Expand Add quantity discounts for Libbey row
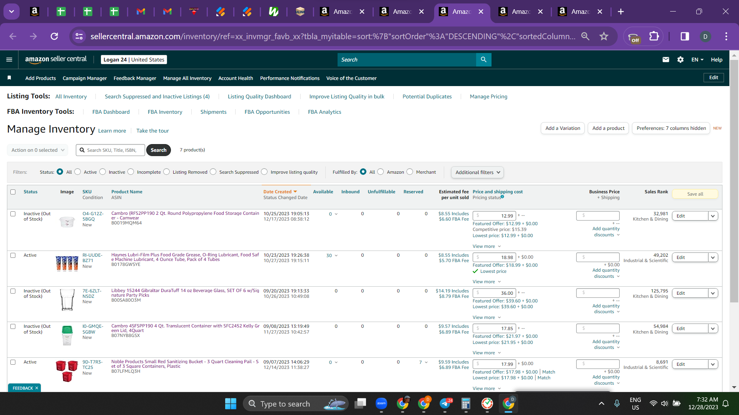739x415 pixels. 606,309
